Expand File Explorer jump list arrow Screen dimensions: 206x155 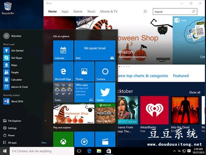[45, 121]
